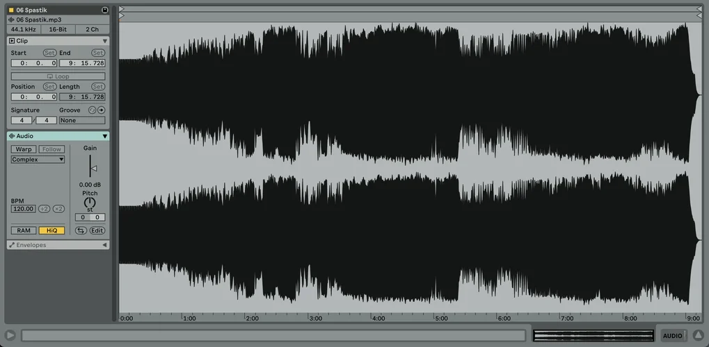The width and height of the screenshot is (709, 347).
Task: Enable the Warp switch
Action: [24, 149]
